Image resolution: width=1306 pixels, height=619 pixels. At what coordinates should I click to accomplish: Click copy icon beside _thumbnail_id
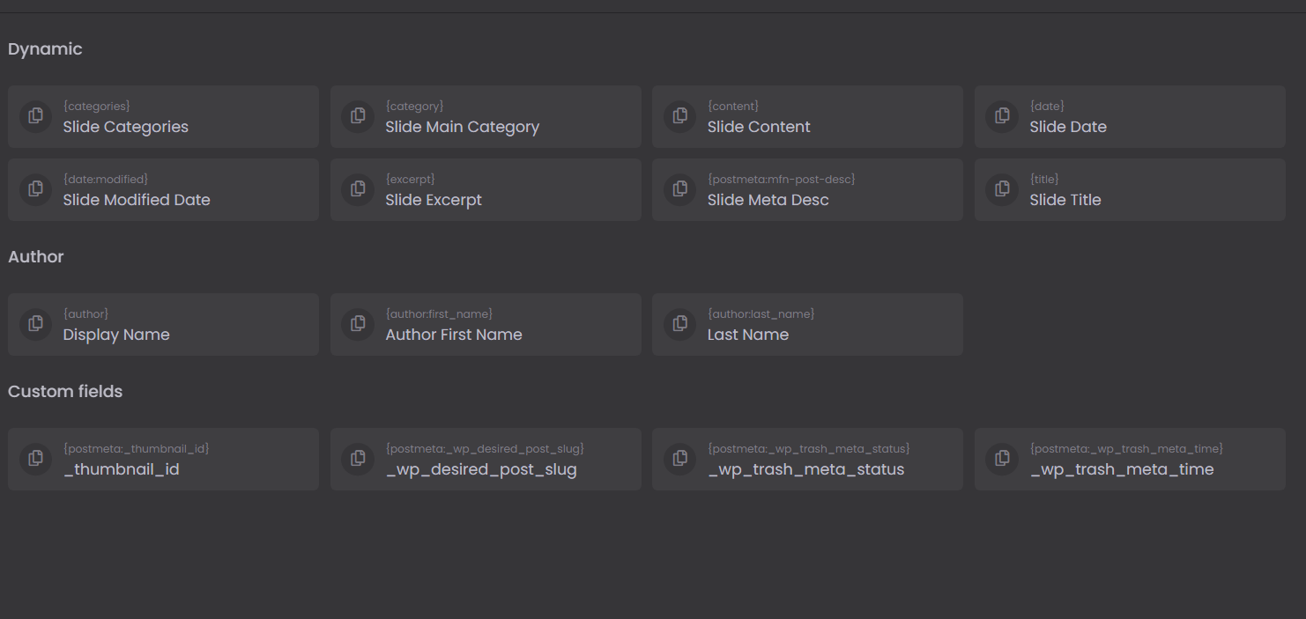[35, 459]
